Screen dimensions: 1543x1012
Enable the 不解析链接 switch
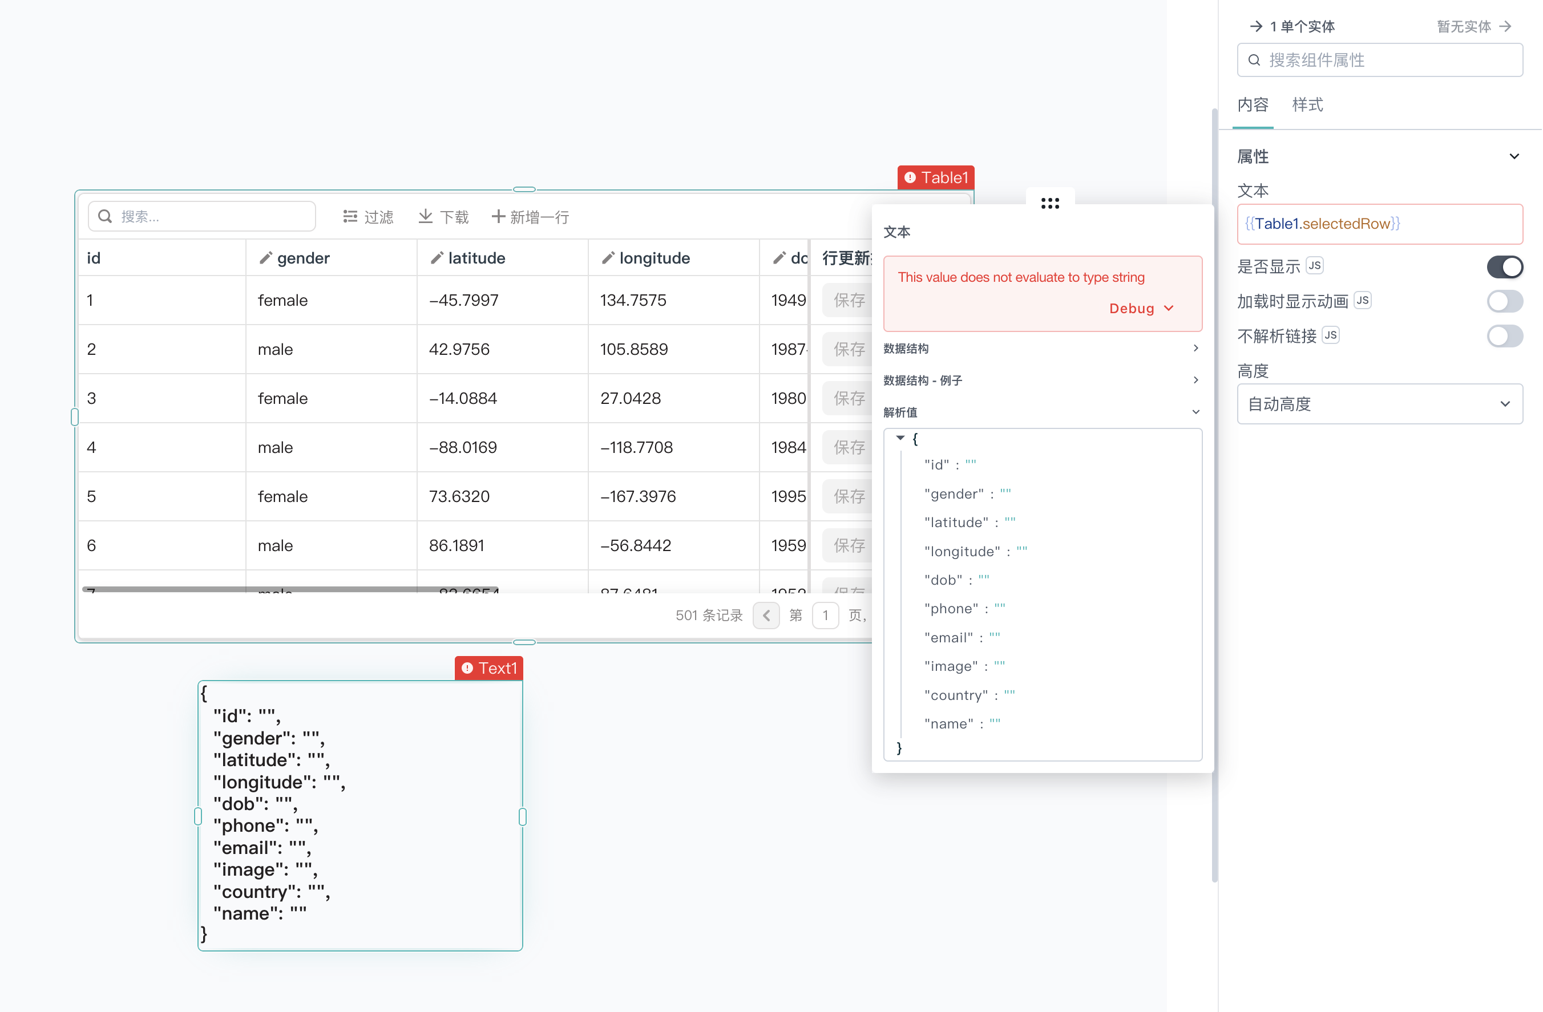[x=1505, y=336]
